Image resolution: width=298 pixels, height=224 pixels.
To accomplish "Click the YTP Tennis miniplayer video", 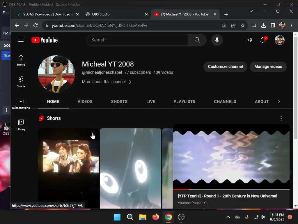I will point(231,157).
